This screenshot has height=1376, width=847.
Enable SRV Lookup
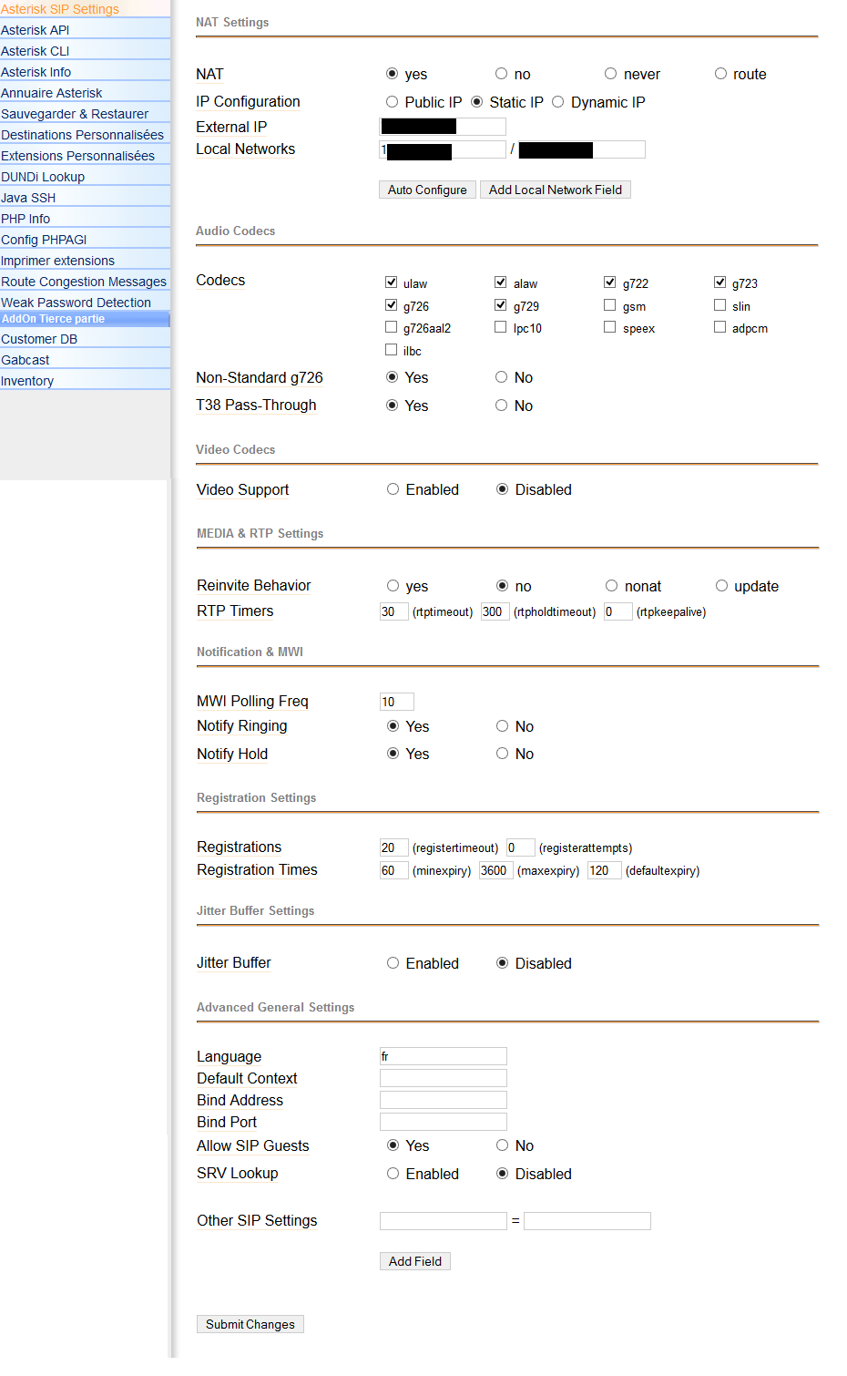coord(393,1174)
